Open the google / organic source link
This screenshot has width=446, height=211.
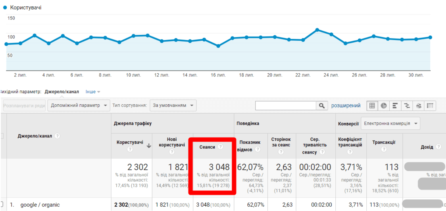pyautogui.click(x=40, y=205)
